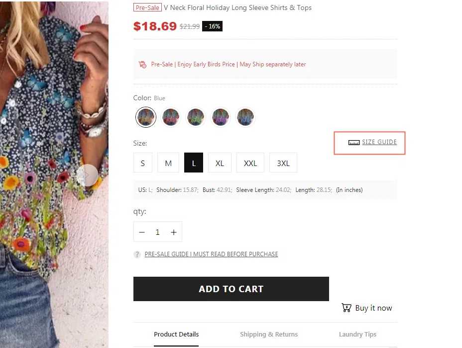
Task: Choose size M option
Action: pyautogui.click(x=168, y=163)
